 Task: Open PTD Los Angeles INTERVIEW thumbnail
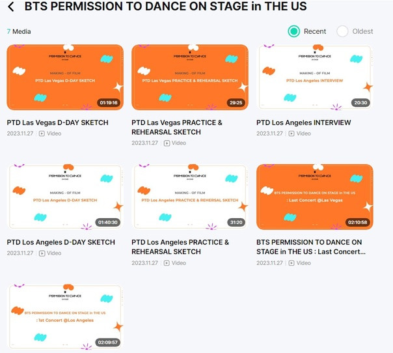(315, 78)
